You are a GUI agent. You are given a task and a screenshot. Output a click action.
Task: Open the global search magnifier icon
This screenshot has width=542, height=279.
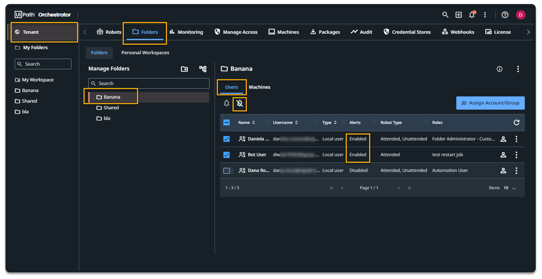445,15
